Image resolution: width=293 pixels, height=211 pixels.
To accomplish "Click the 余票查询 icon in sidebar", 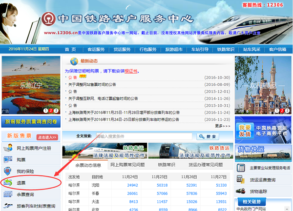I will 9,195.
